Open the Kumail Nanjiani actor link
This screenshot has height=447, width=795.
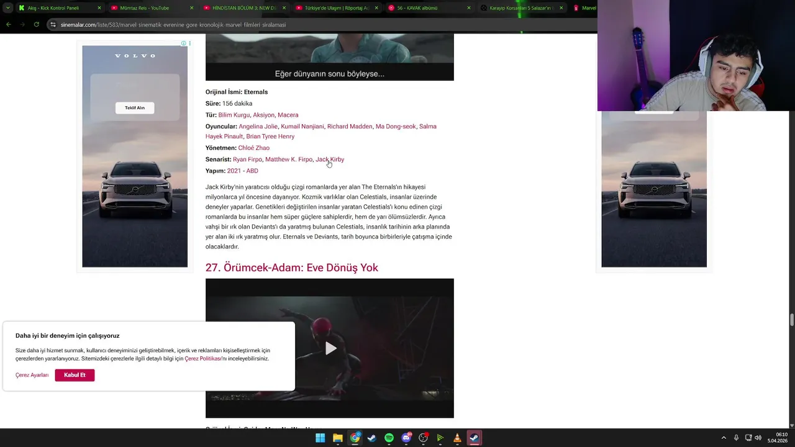pos(302,127)
